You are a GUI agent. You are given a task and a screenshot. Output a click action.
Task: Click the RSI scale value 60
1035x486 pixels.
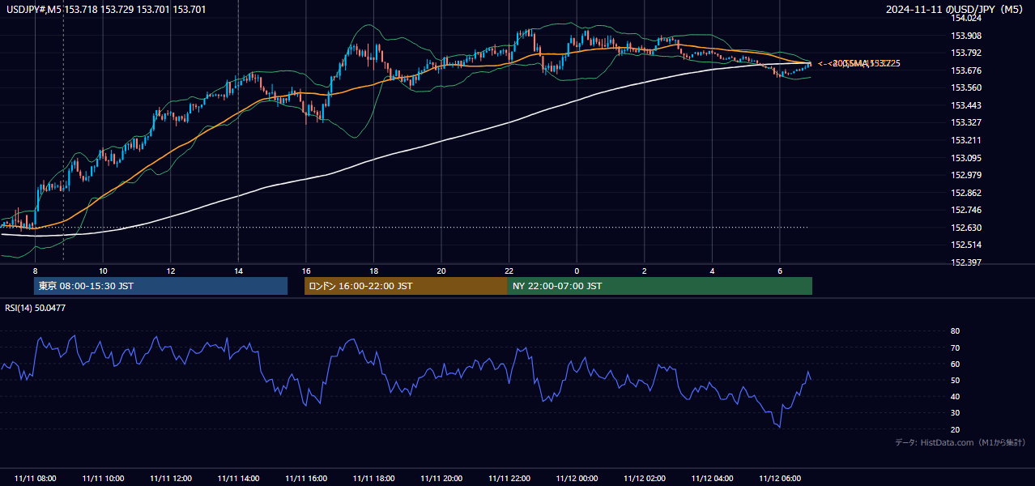(955, 364)
